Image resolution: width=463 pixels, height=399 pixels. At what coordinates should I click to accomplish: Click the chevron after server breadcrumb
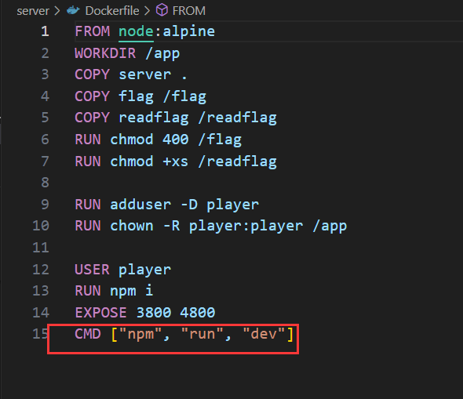coord(57,11)
